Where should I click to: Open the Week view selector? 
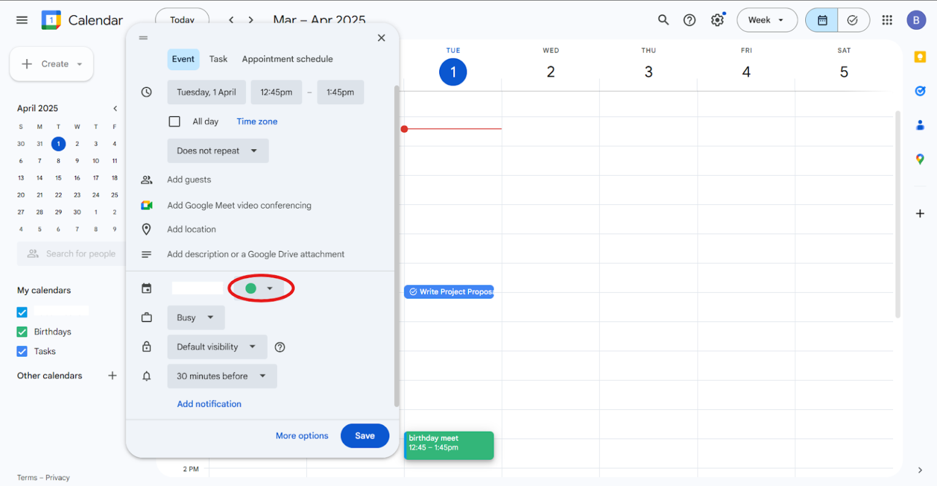767,20
